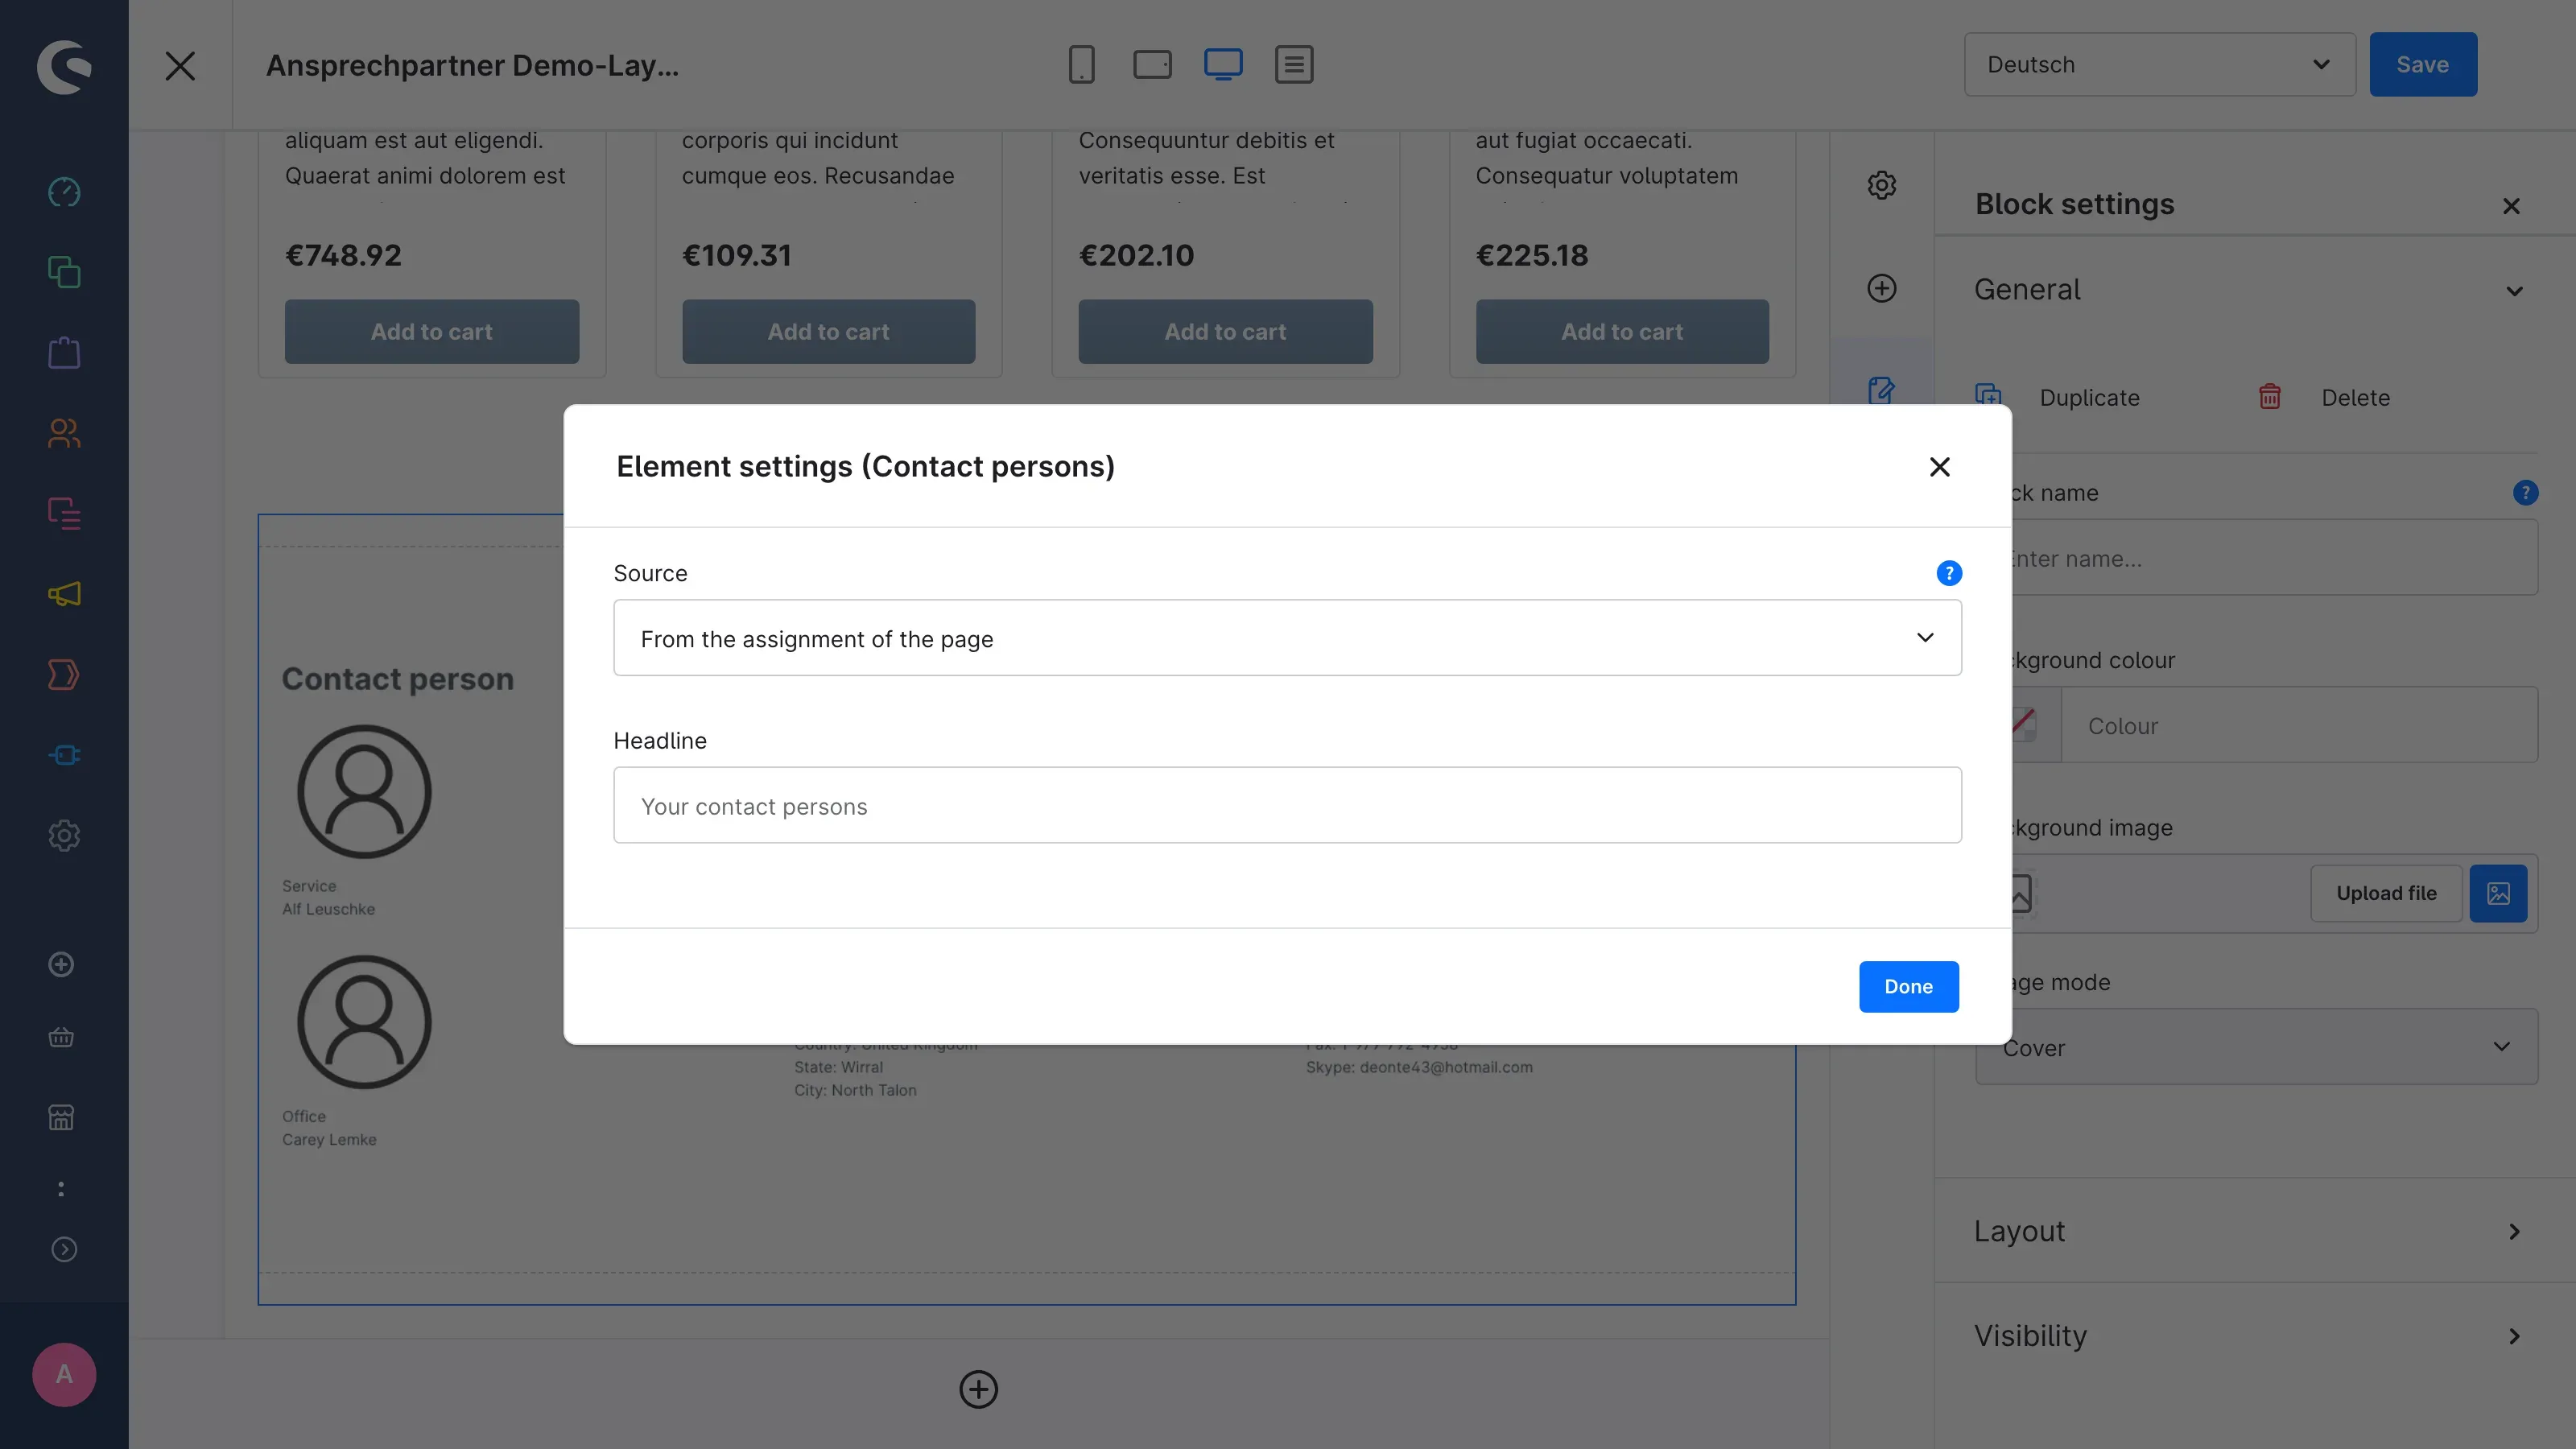This screenshot has width=2576, height=1449.
Task: Click the Headline input field
Action: pyautogui.click(x=1287, y=806)
